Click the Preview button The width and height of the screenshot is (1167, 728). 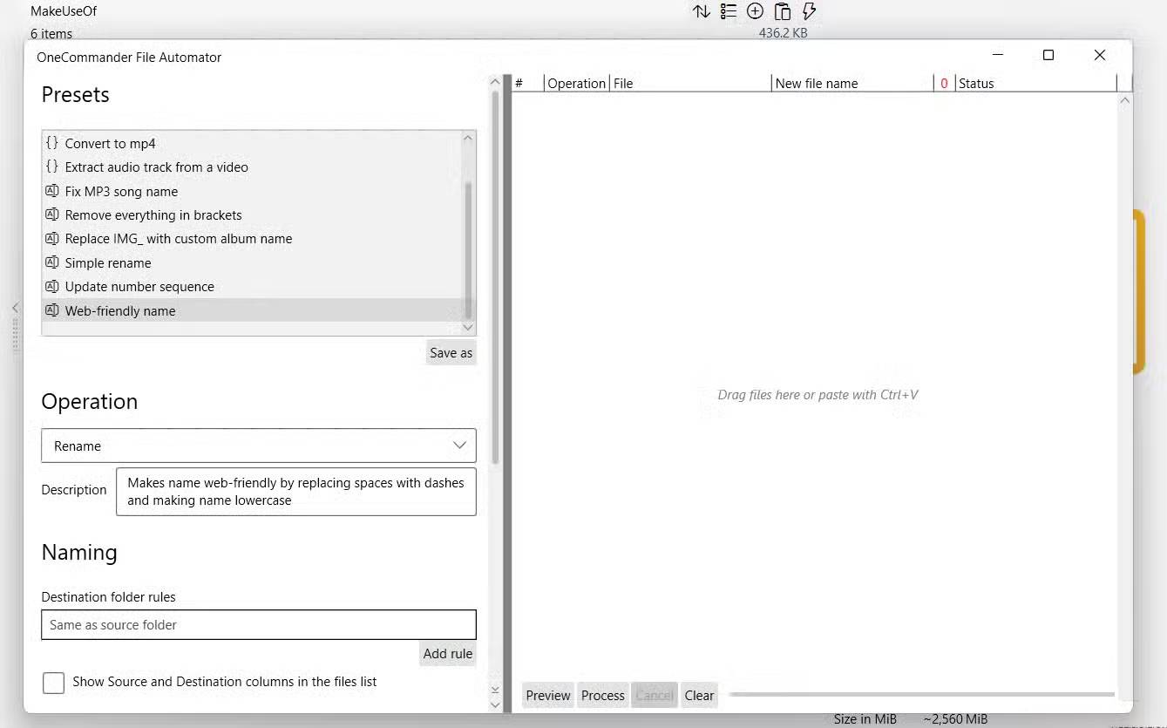(548, 695)
